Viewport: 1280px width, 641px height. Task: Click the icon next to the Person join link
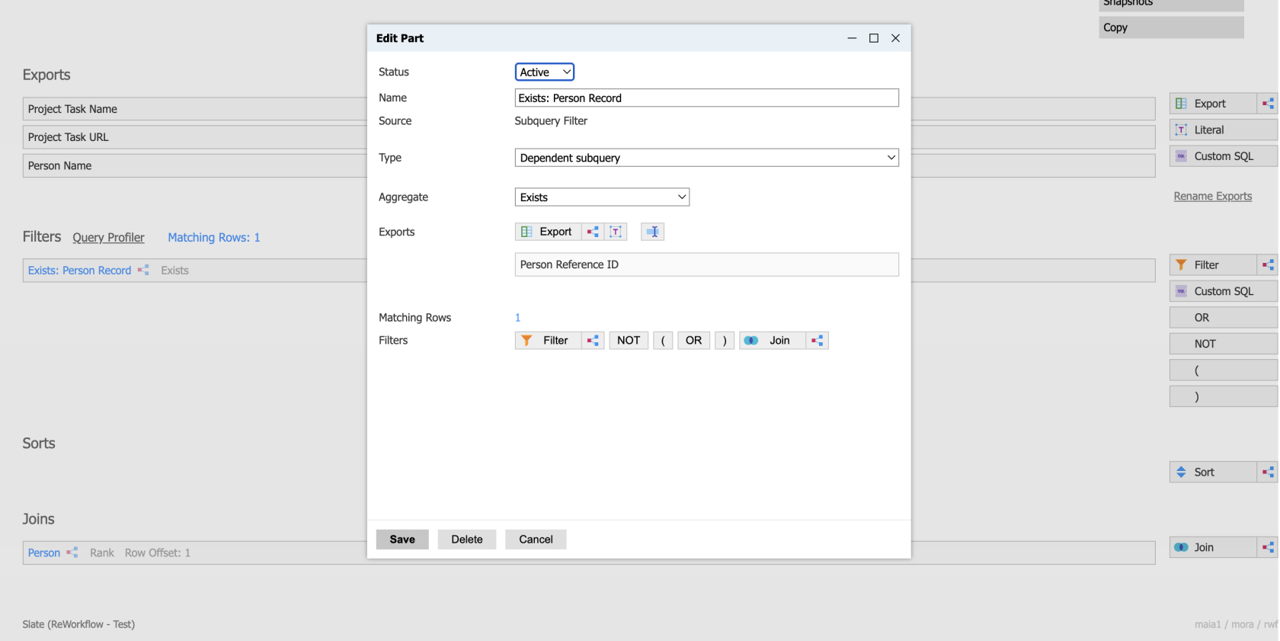72,553
